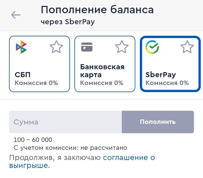
Task: Click the Пополнение баланса page title
Action: (97, 10)
